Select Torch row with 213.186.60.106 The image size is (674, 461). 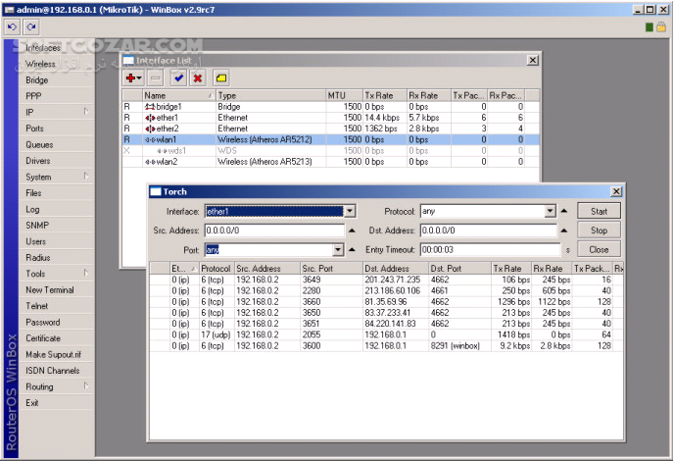386,291
